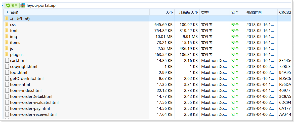Select getOrderInfo.html file name

click(x=27, y=78)
